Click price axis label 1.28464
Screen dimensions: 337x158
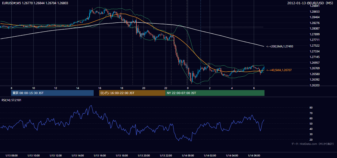(315, 17)
